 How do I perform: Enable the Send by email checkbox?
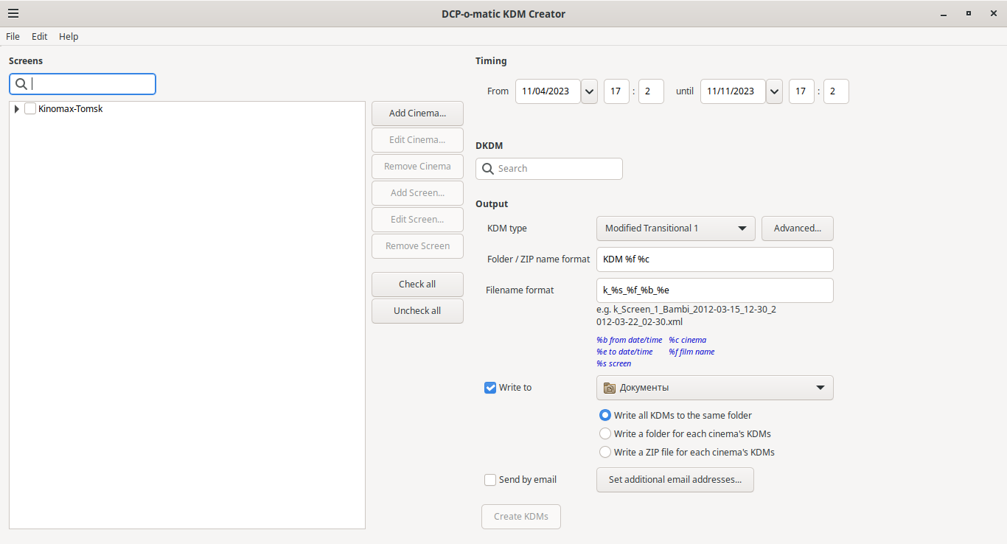[x=490, y=480]
